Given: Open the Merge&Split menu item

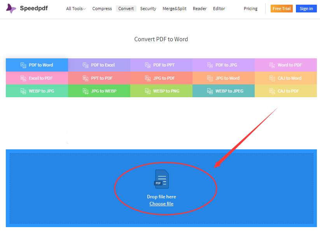Looking at the screenshot, I should coord(175,9).
